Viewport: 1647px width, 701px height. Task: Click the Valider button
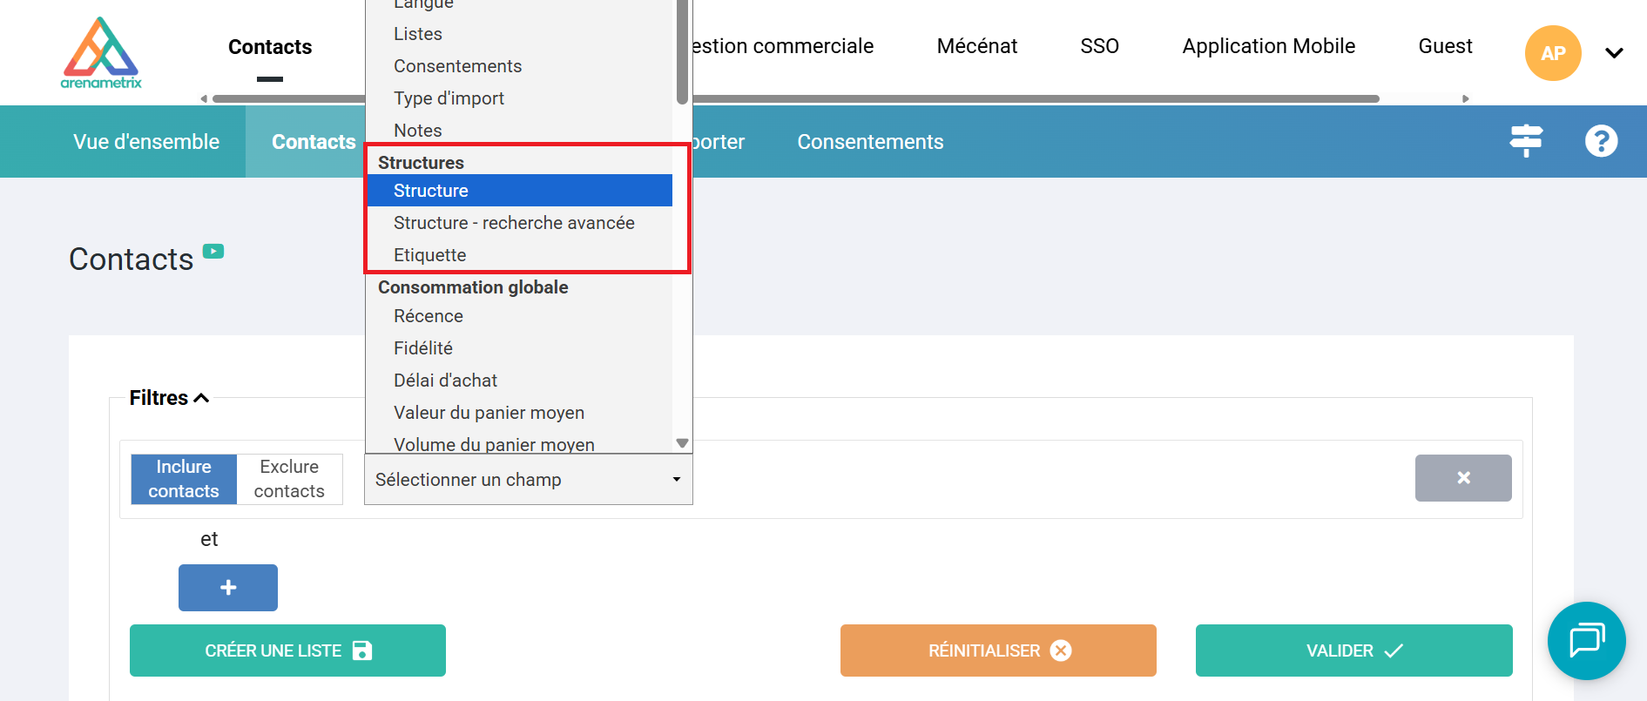click(1353, 650)
